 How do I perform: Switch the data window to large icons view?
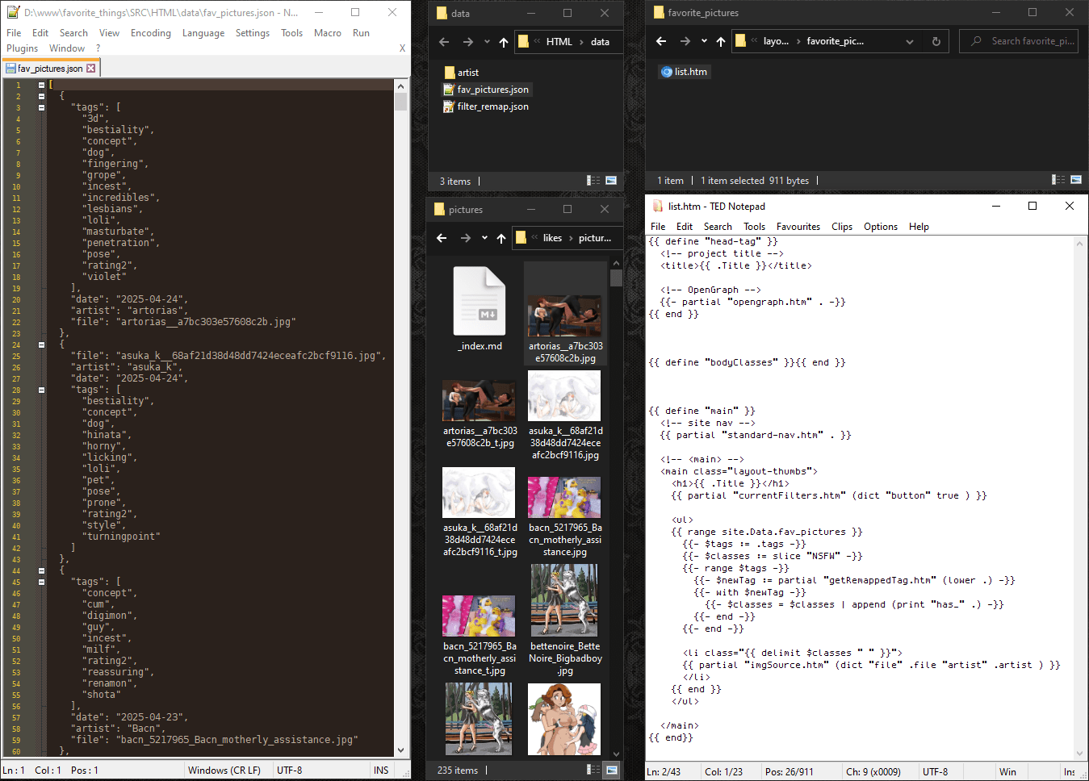611,181
